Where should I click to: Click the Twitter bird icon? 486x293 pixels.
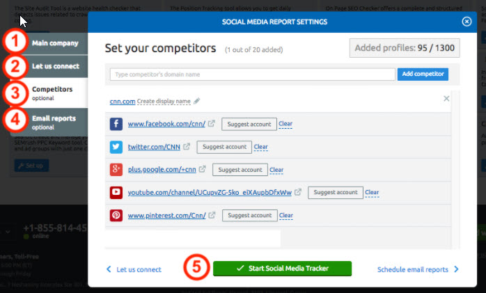[x=116, y=147]
